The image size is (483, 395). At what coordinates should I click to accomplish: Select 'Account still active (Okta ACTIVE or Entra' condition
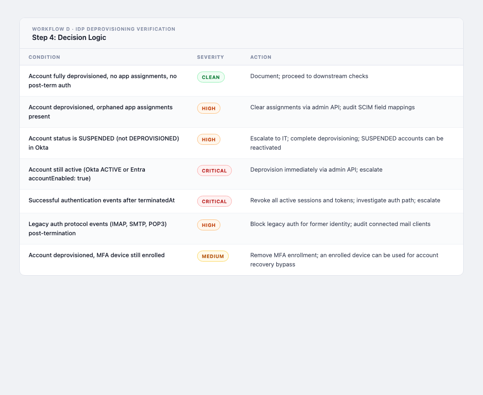[x=87, y=174]
